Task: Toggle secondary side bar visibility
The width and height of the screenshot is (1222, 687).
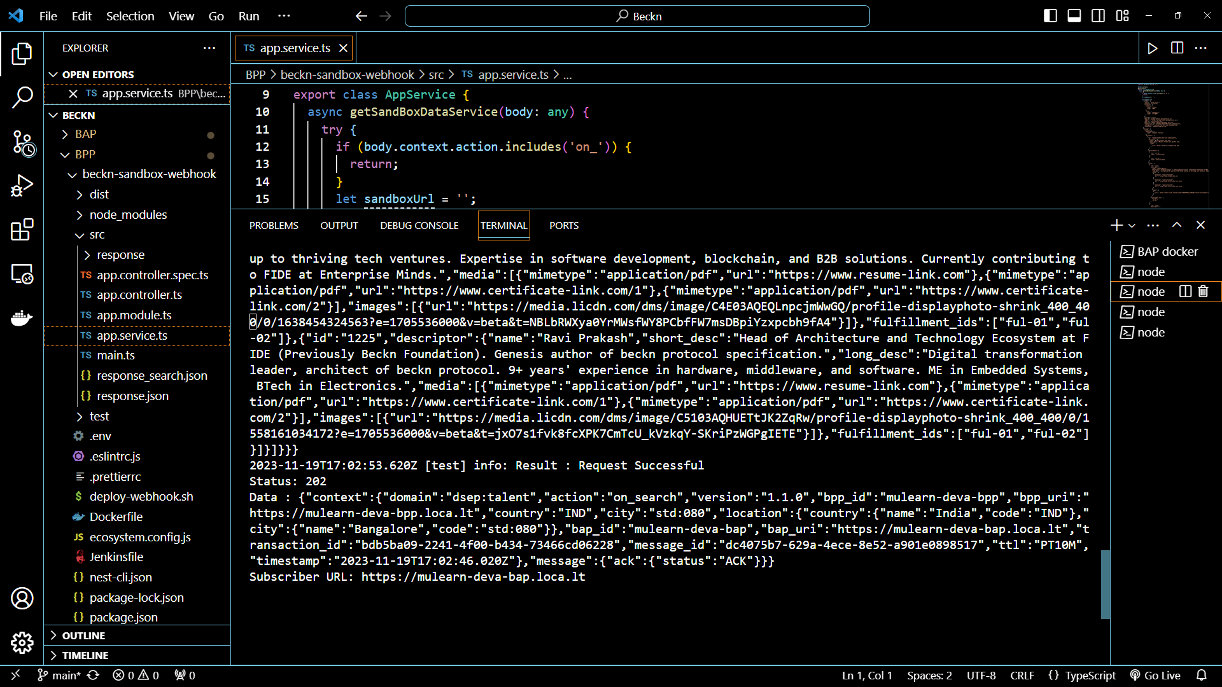Action: 1099,16
